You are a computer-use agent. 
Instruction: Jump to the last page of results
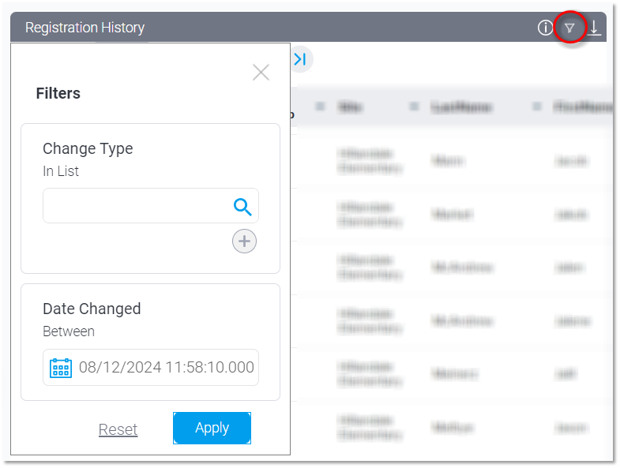300,59
